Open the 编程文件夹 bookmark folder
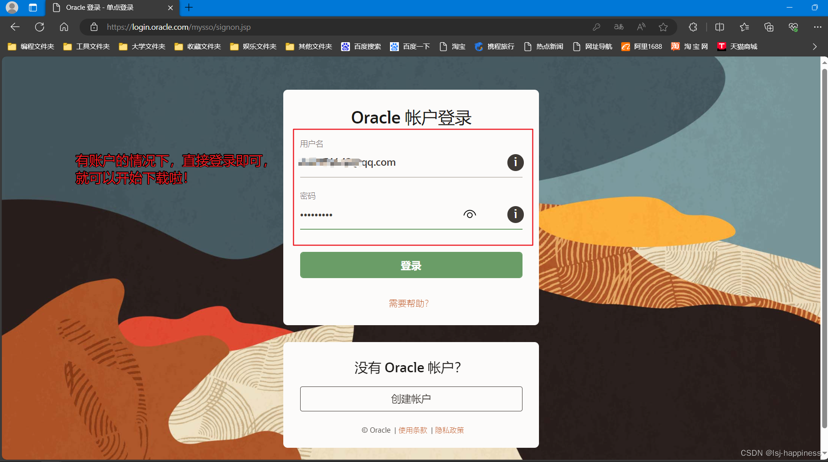Viewport: 828px width, 462px height. tap(31, 47)
